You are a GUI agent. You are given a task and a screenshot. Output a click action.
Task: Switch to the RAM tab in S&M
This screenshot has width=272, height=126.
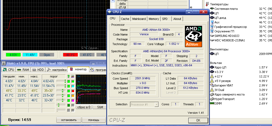pyautogui.click(x=23, y=70)
